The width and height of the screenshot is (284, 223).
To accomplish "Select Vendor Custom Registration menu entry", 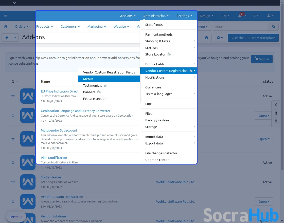I will [x=168, y=71].
